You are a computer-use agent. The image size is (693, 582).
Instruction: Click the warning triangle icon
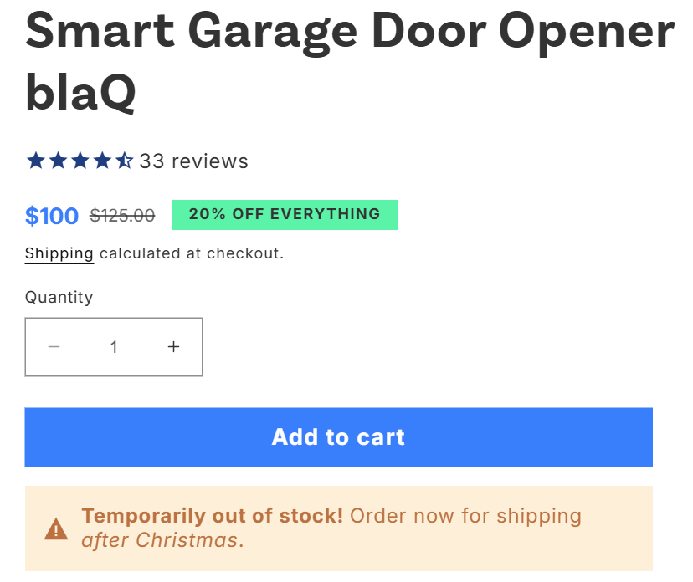[x=56, y=528]
